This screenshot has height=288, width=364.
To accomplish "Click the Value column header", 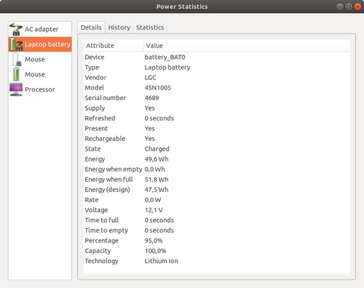I will coord(246,45).
